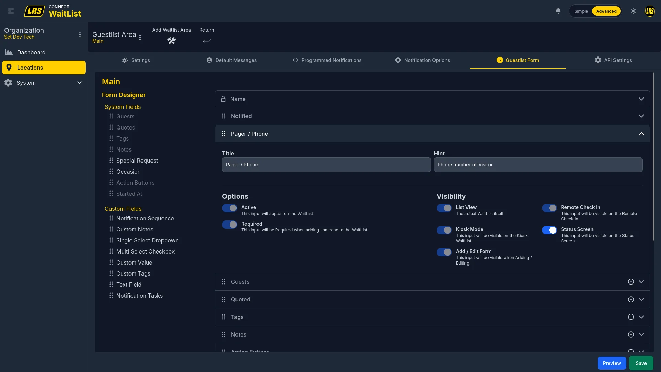Open the Default Messages tab
Screen dimensions: 661x372
tap(232, 60)
